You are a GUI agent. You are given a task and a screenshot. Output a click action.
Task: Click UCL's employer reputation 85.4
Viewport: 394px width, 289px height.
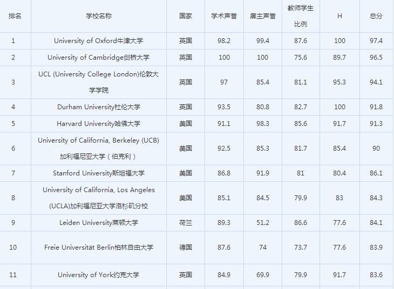coord(263,82)
